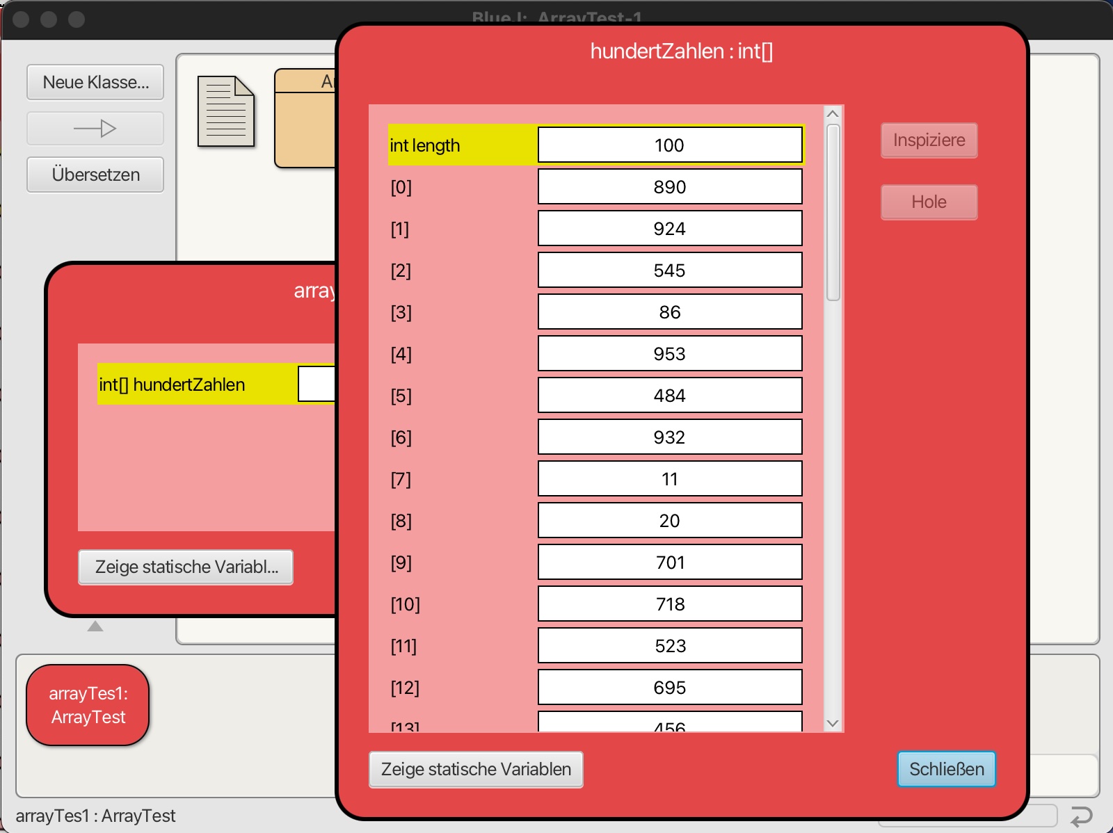1113x833 pixels.
Task: Click the ArrayTest class box
Action: [306, 118]
